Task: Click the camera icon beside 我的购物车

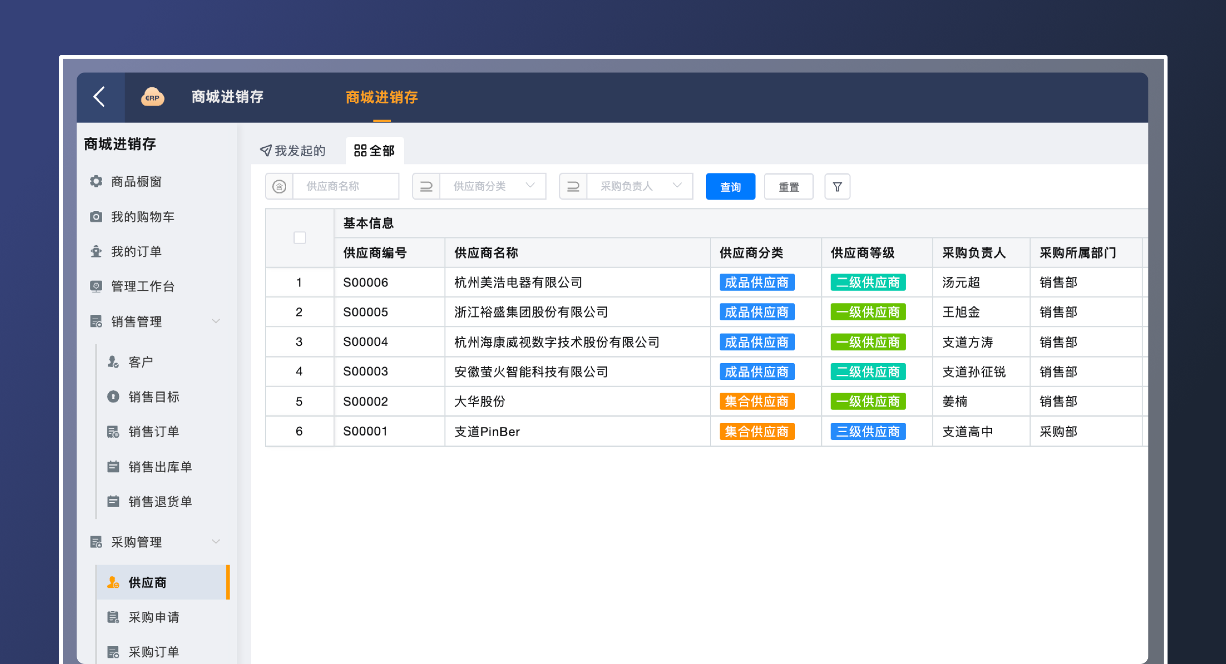Action: [96, 217]
